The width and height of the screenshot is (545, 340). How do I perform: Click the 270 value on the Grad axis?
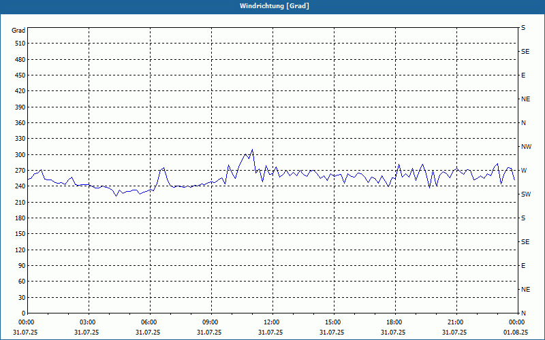(x=20, y=171)
